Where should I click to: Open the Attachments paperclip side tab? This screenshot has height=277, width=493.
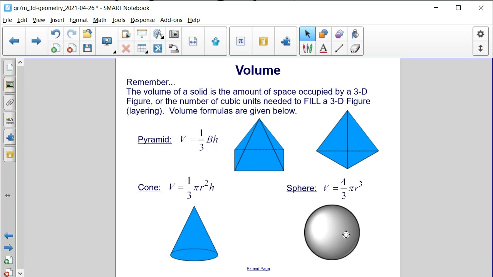[x=10, y=102]
